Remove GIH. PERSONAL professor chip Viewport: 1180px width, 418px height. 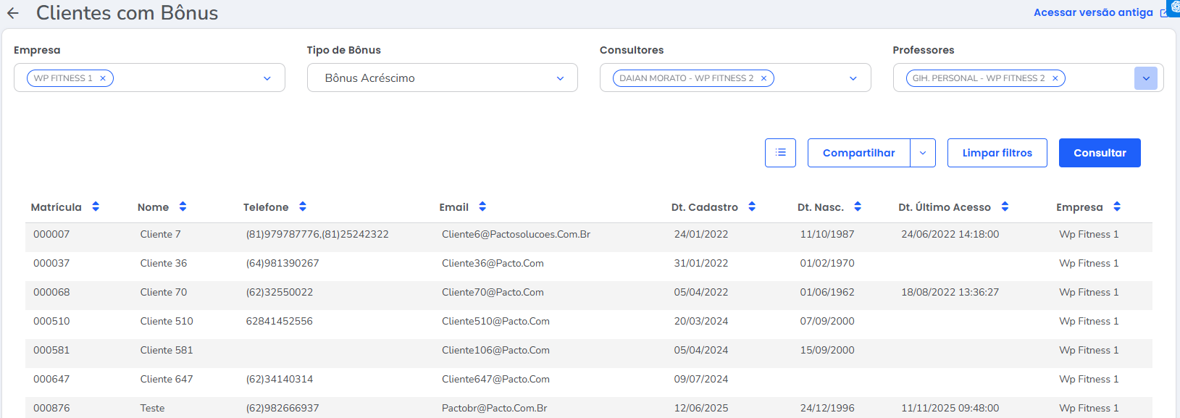(x=1055, y=78)
